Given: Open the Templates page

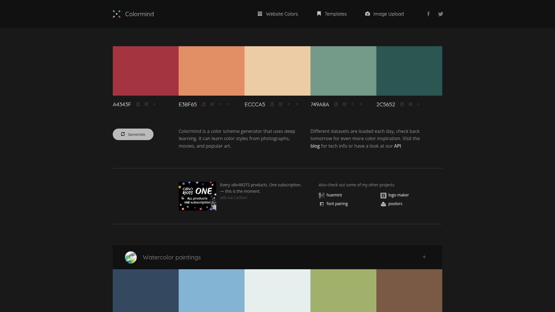Looking at the screenshot, I should click(332, 14).
